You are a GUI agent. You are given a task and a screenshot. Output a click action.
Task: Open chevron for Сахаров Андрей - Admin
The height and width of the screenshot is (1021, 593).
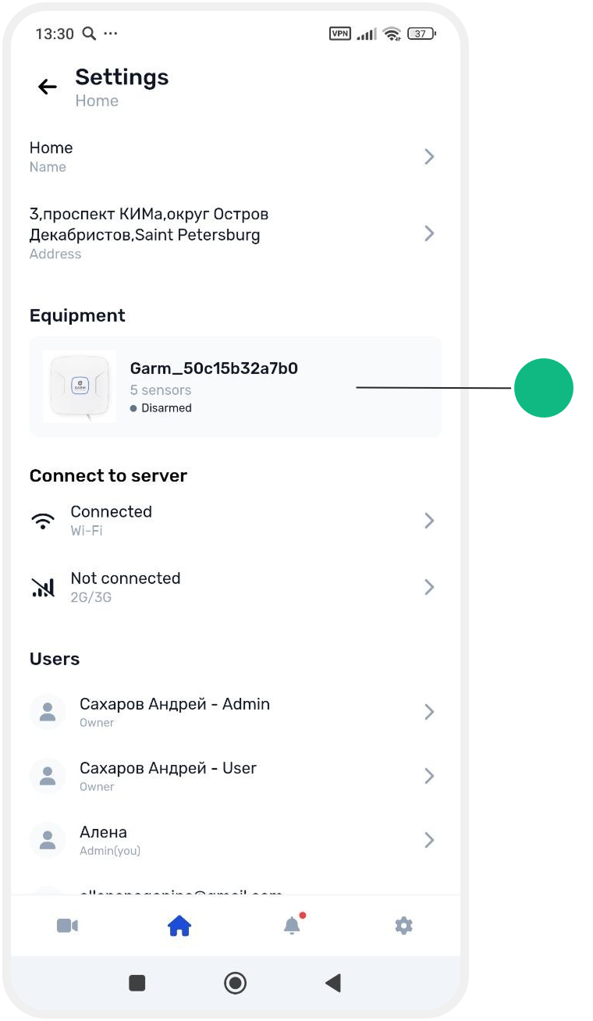click(429, 711)
